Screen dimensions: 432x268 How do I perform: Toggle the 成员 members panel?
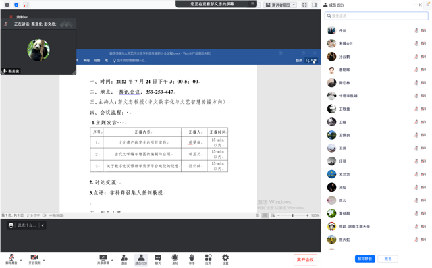click(x=140, y=258)
